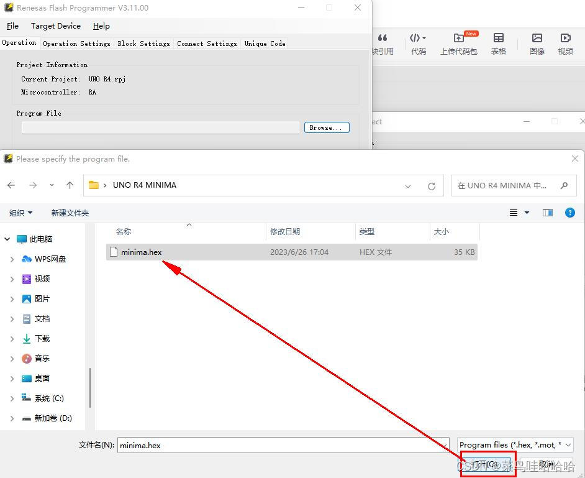585x478 pixels.
Task: Switch to the Operation Settings tab
Action: 76,44
